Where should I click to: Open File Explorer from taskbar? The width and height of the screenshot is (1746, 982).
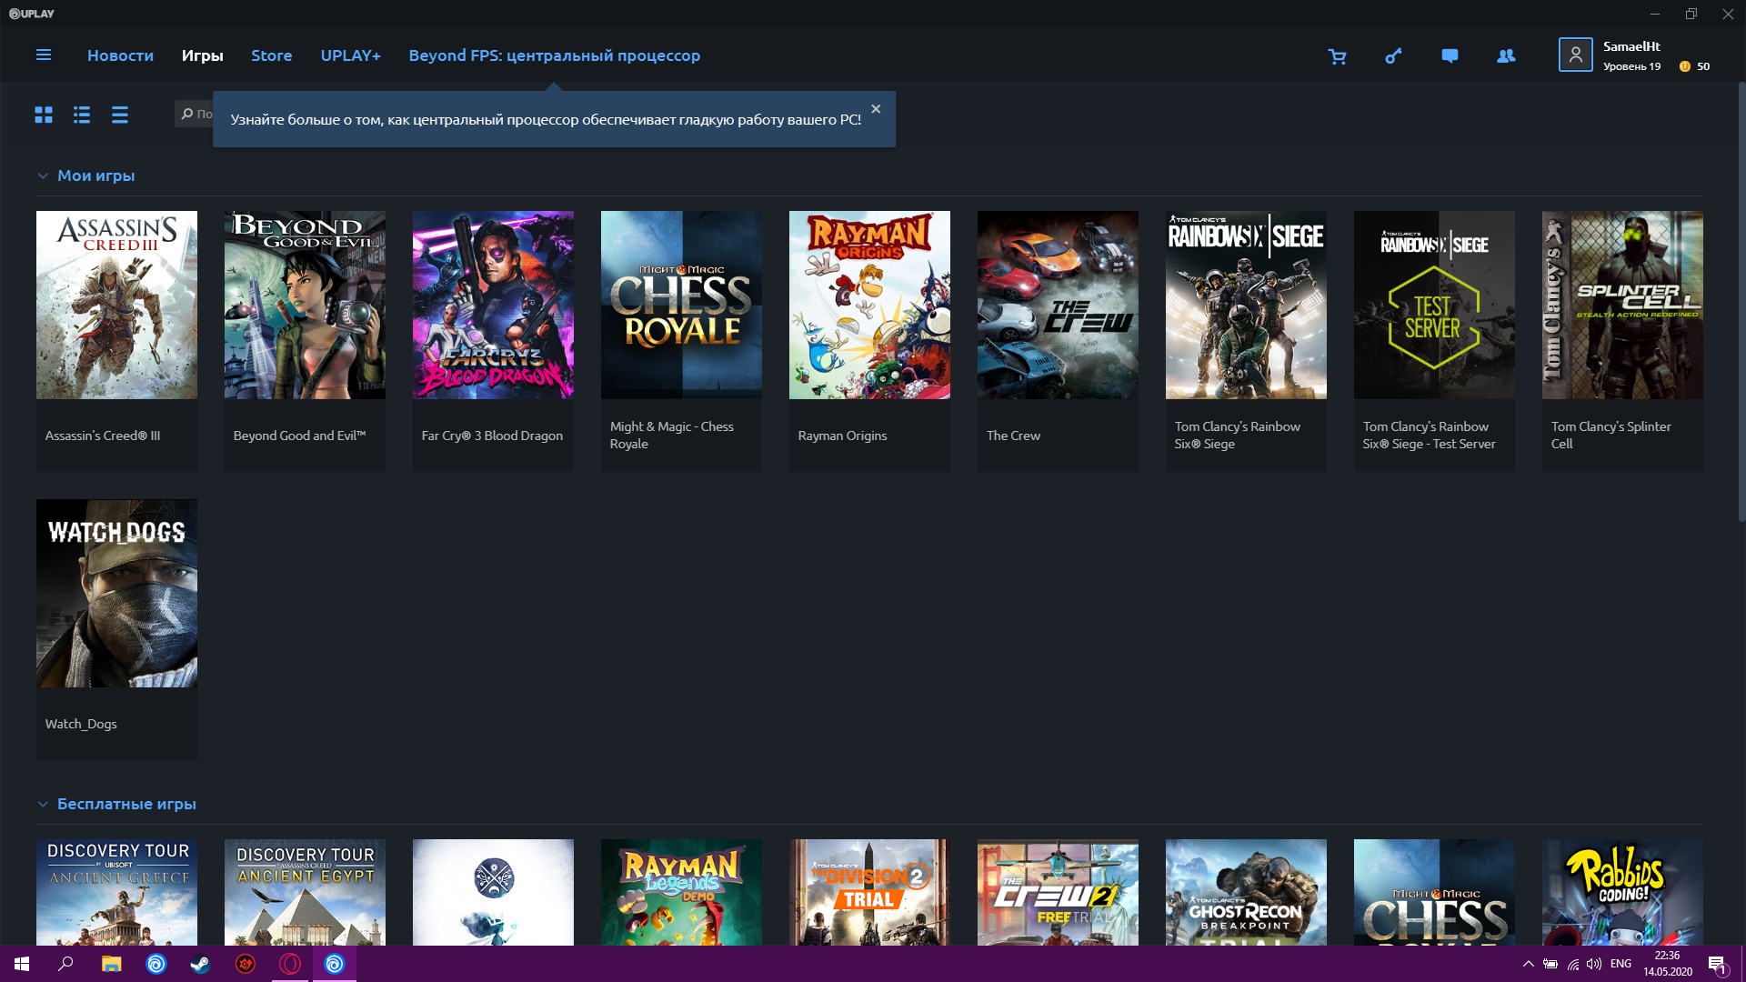[x=111, y=964]
